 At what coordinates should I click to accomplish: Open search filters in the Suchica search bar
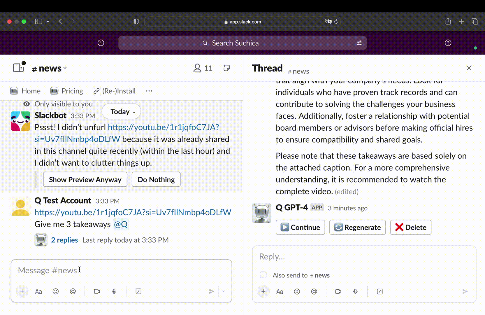pyautogui.click(x=359, y=43)
